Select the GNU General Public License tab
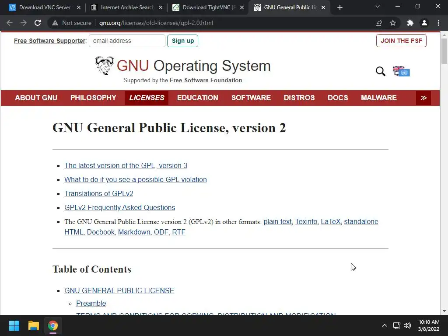Viewport: 448px width, 336px height. click(x=289, y=8)
